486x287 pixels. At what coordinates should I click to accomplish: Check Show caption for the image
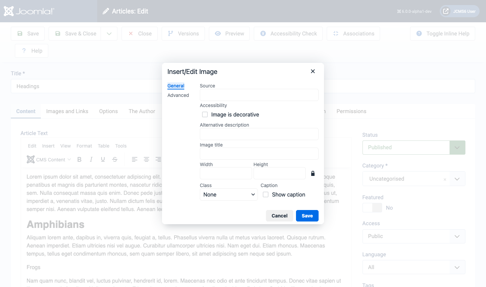[x=266, y=194]
